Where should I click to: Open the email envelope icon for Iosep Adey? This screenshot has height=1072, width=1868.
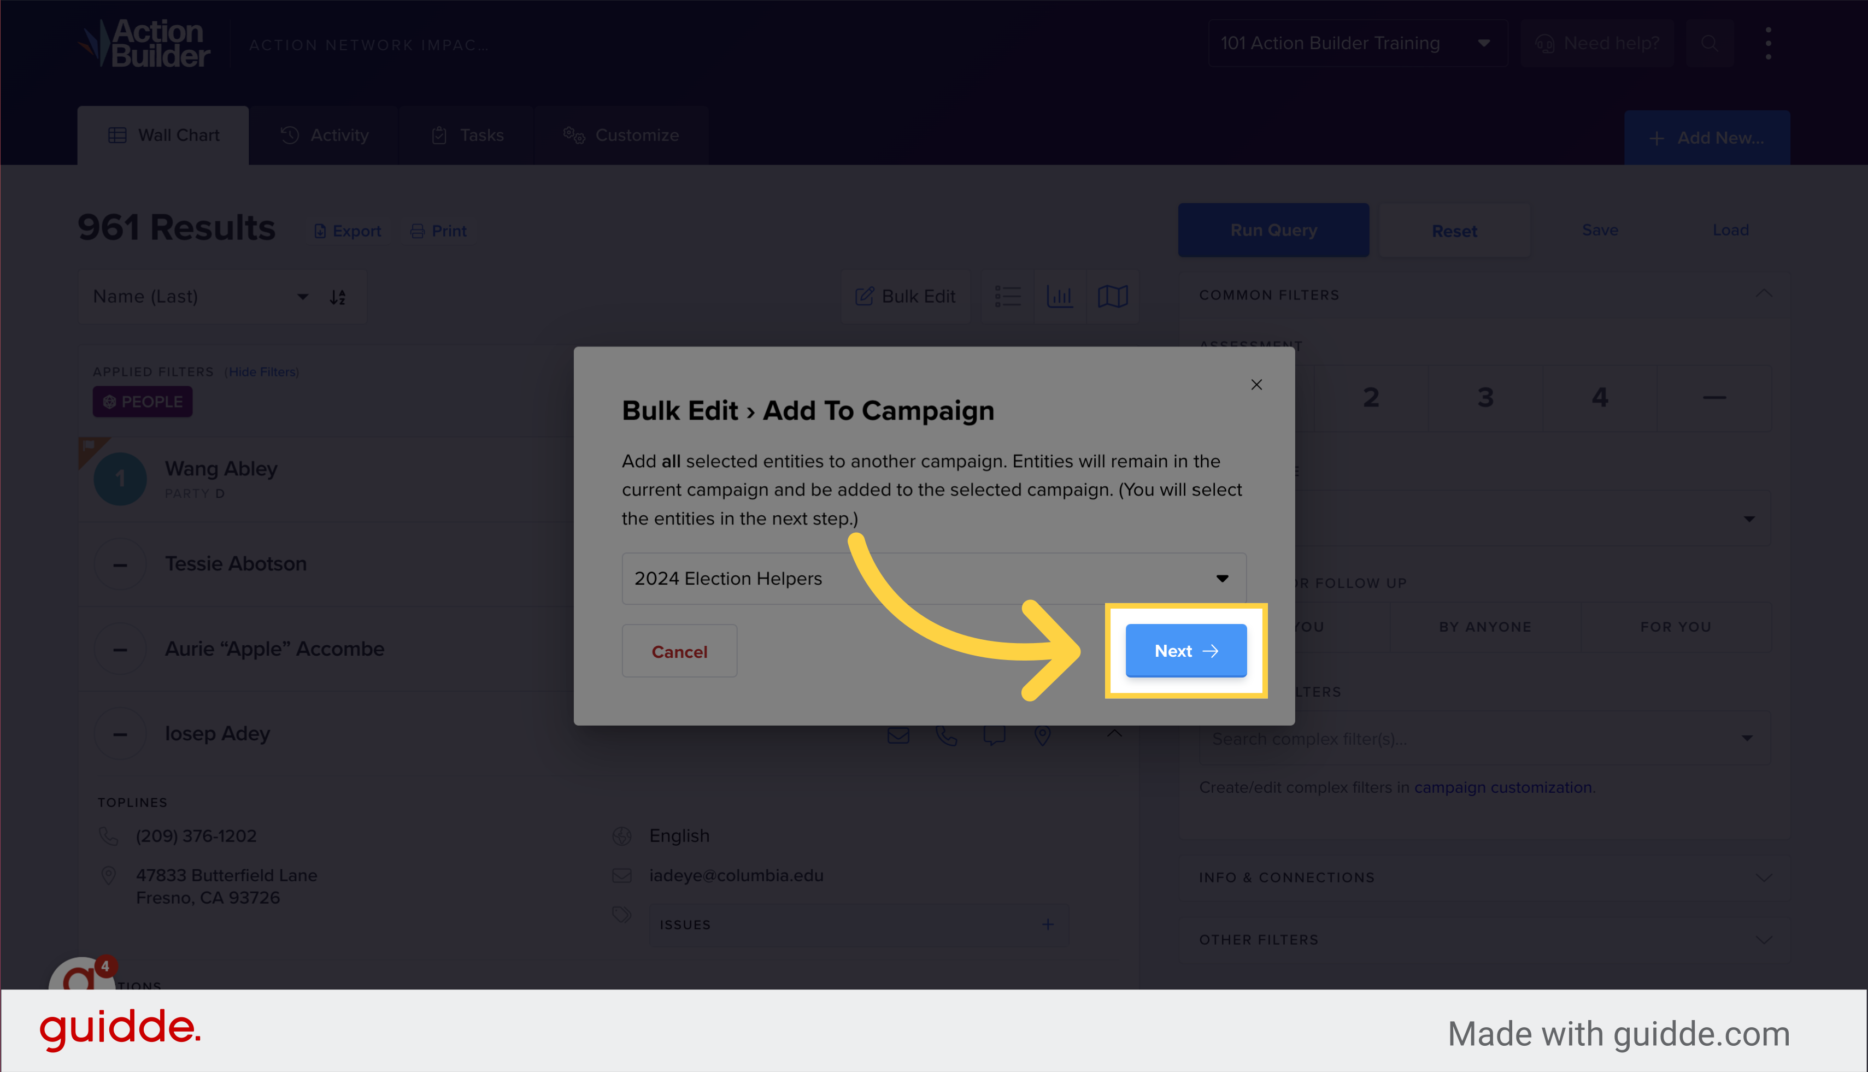tap(897, 734)
